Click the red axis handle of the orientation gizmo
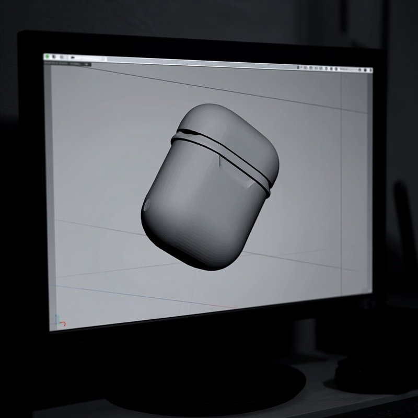 click(64, 323)
